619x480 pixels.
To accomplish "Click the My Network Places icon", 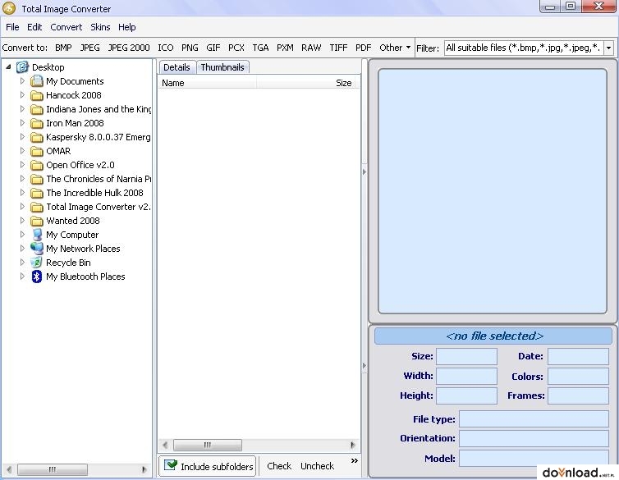I will (x=37, y=249).
